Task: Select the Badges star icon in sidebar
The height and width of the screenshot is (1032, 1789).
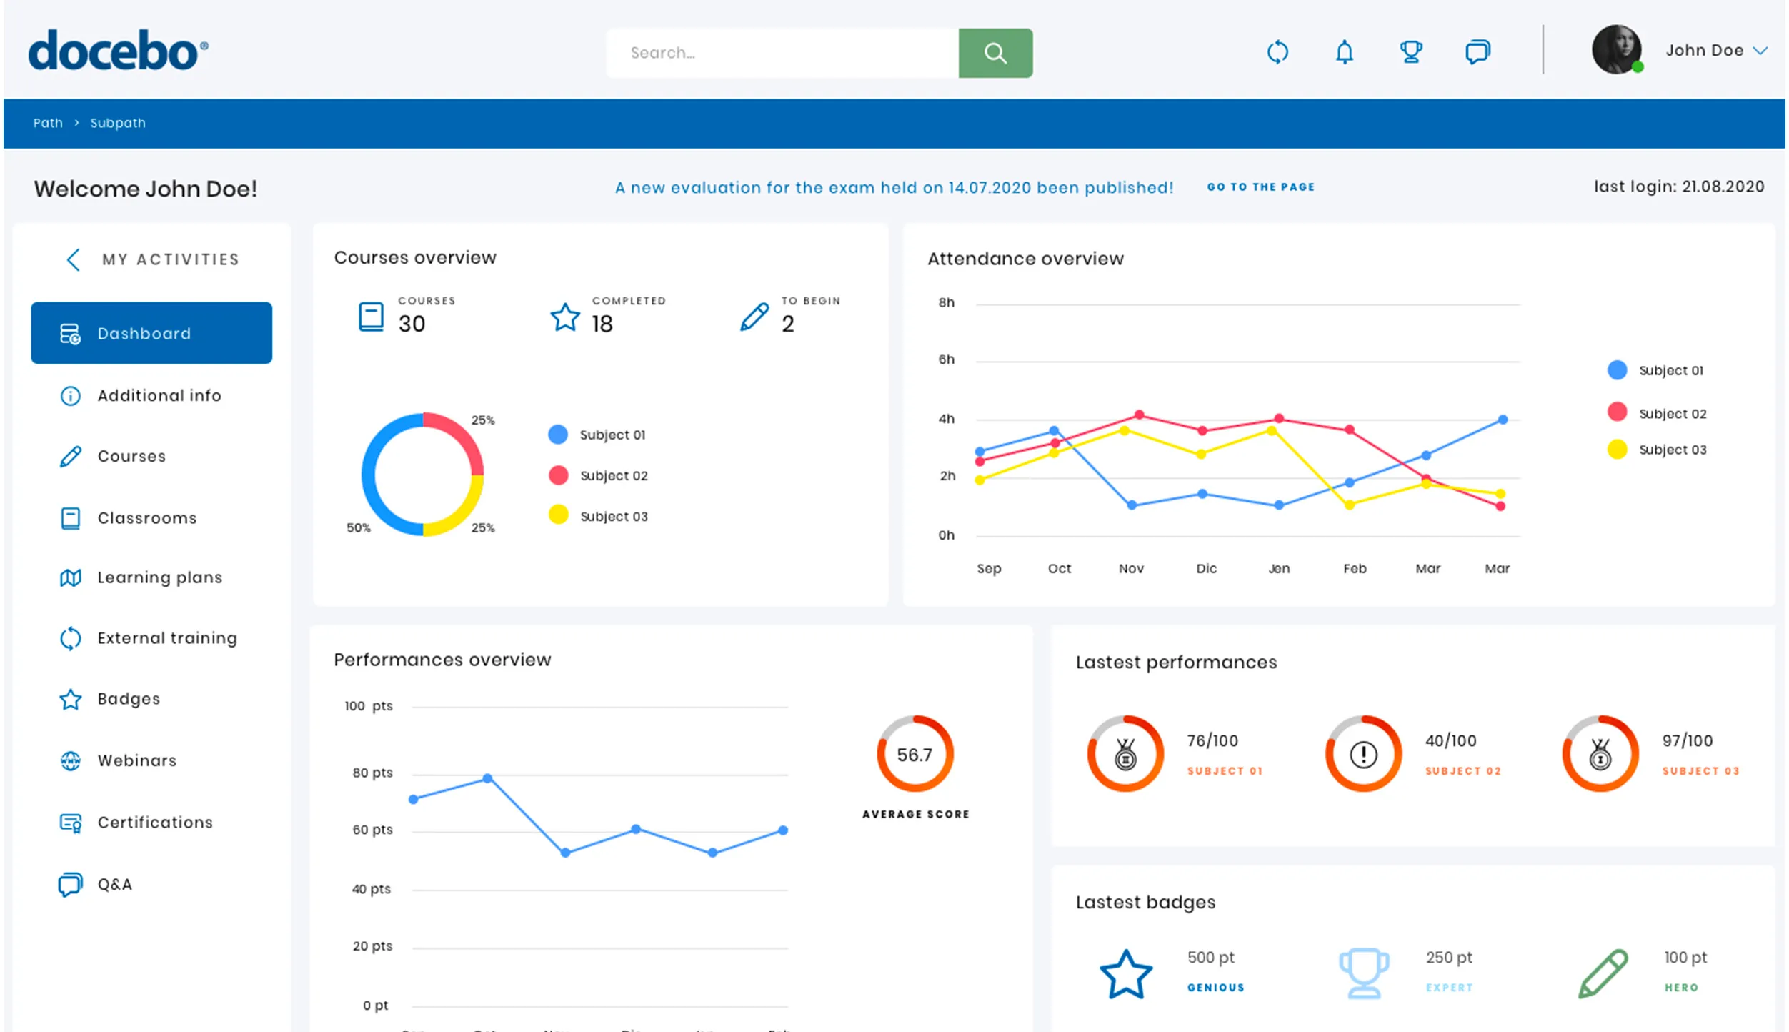Action: (x=70, y=699)
